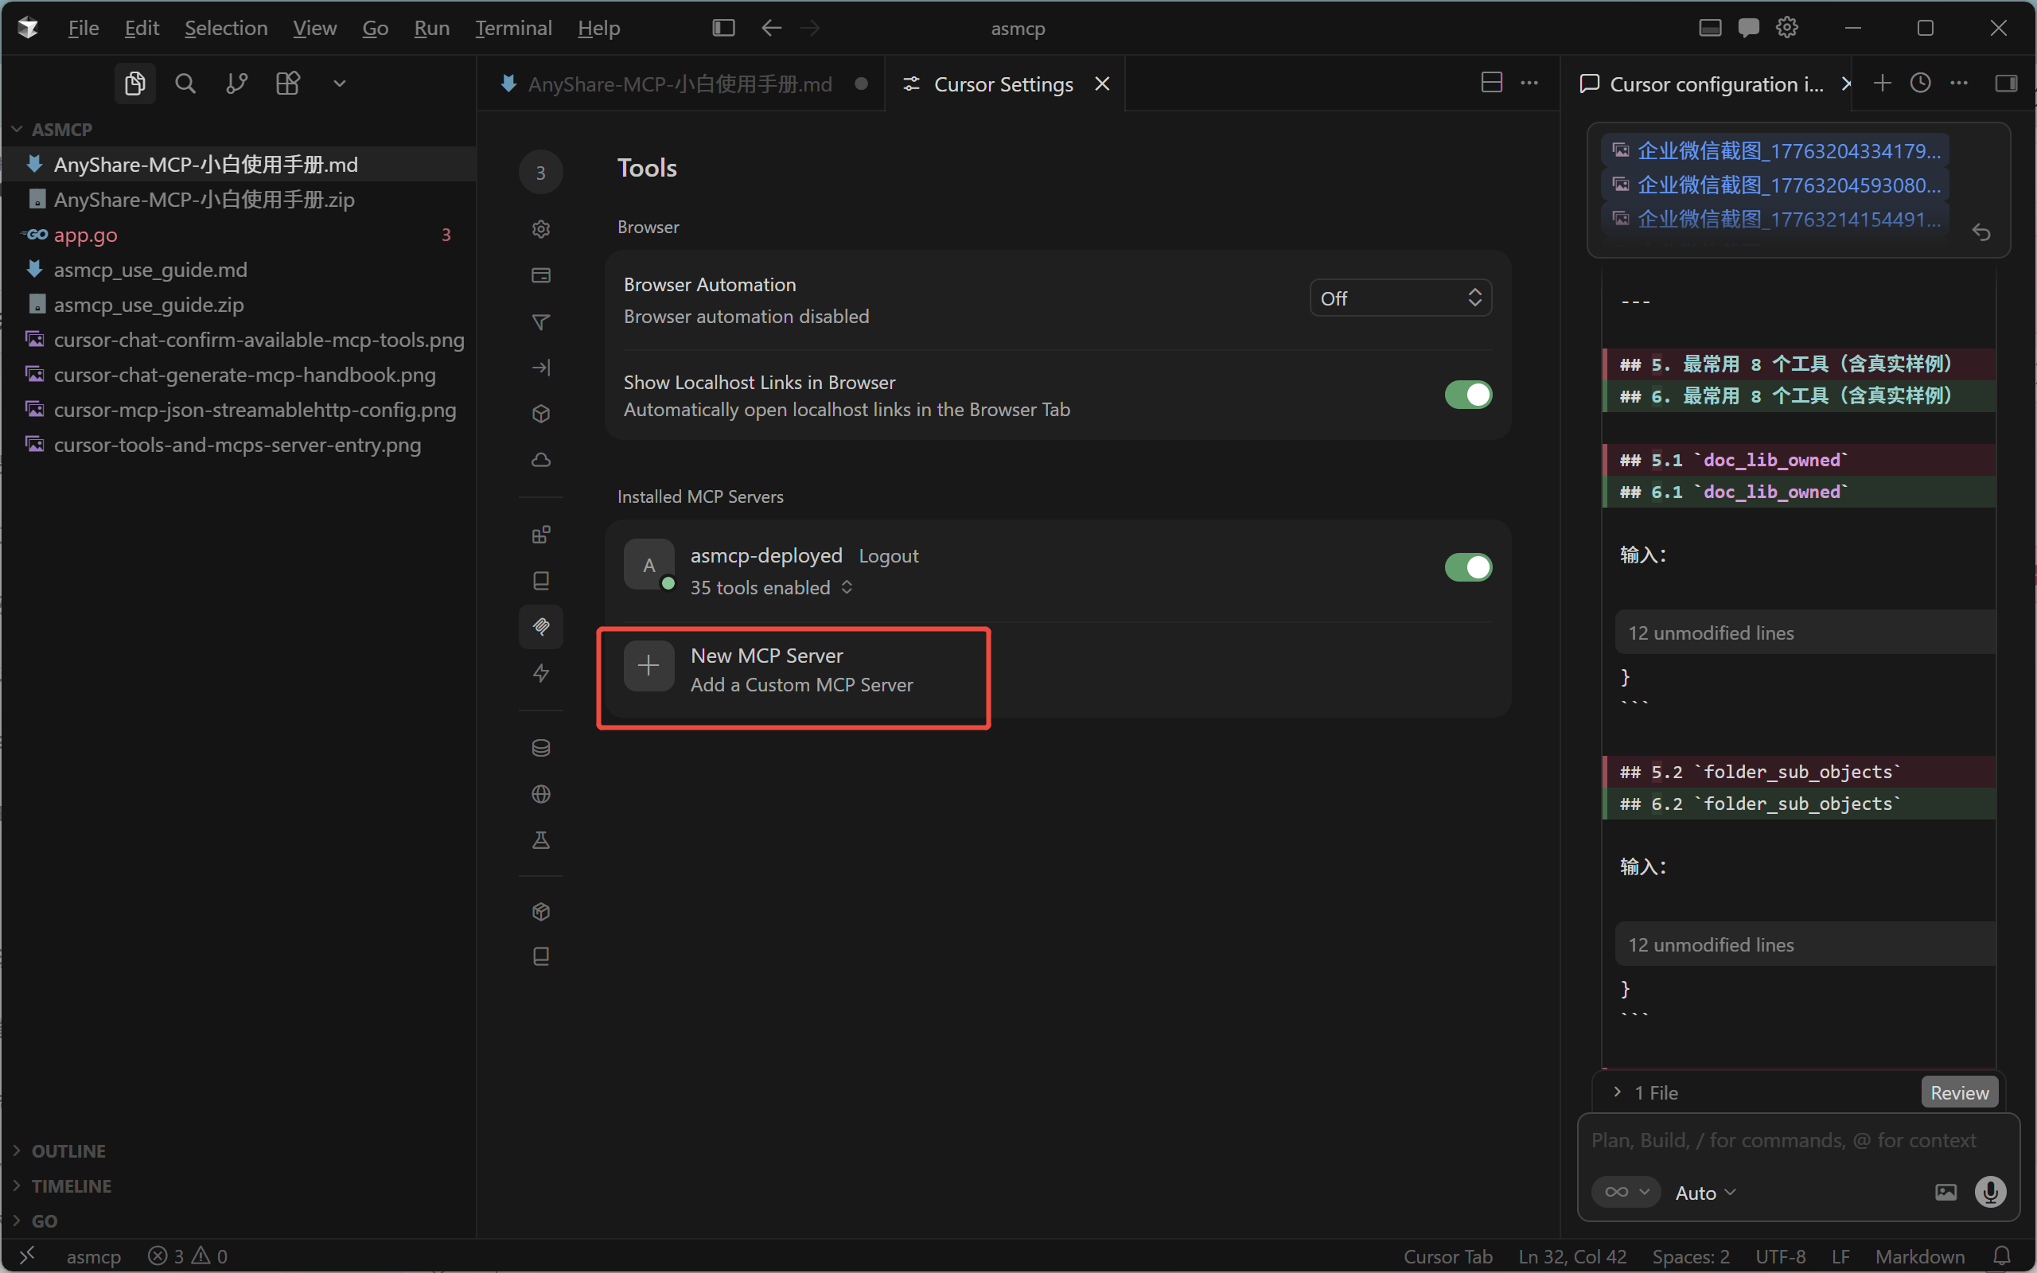Open the Cursor Tab status item

pos(1448,1256)
